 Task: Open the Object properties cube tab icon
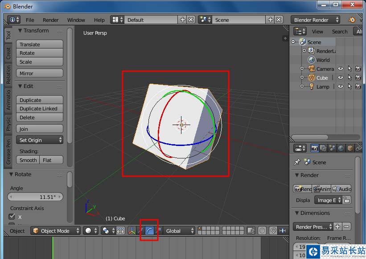pyautogui.click(x=350, y=148)
